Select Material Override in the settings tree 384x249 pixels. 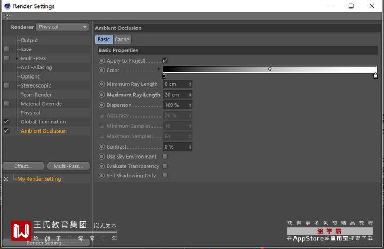(x=41, y=104)
